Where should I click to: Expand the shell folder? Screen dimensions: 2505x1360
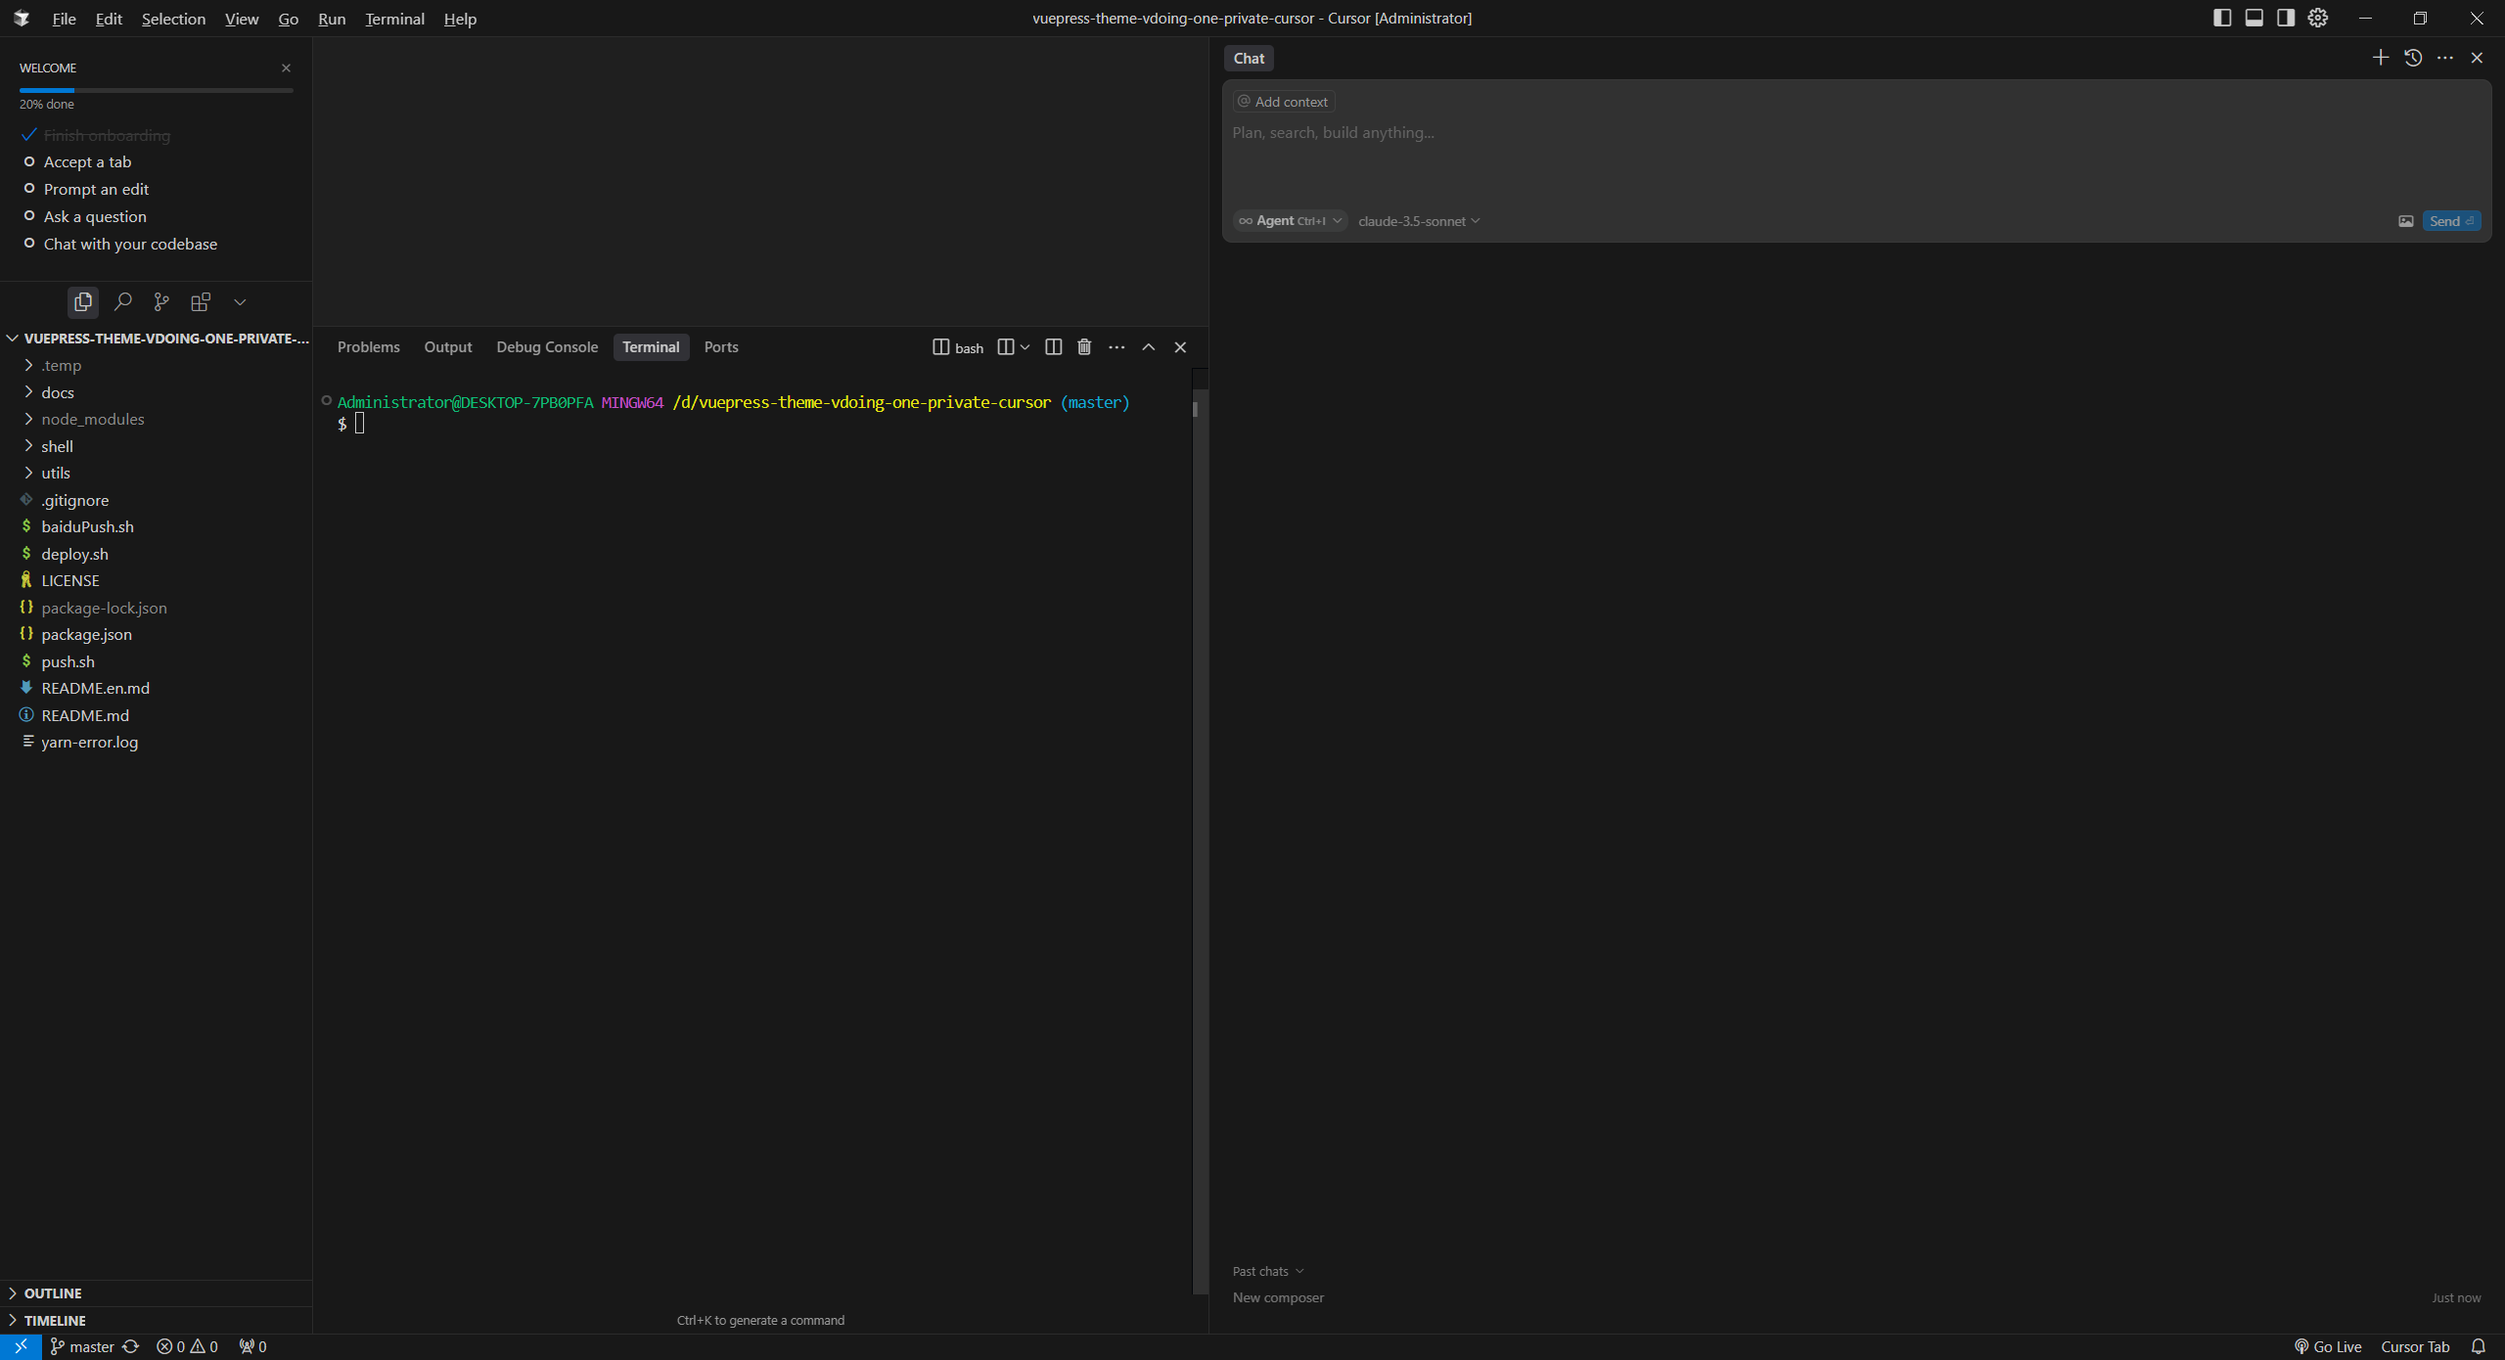click(x=157, y=446)
